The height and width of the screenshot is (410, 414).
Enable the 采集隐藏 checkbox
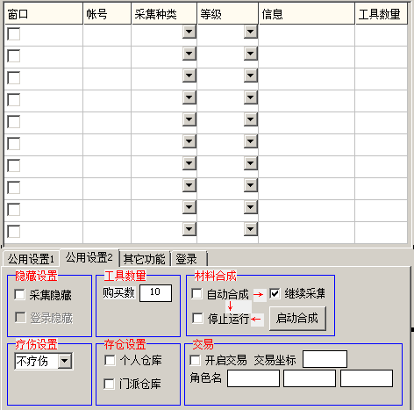coord(19,294)
